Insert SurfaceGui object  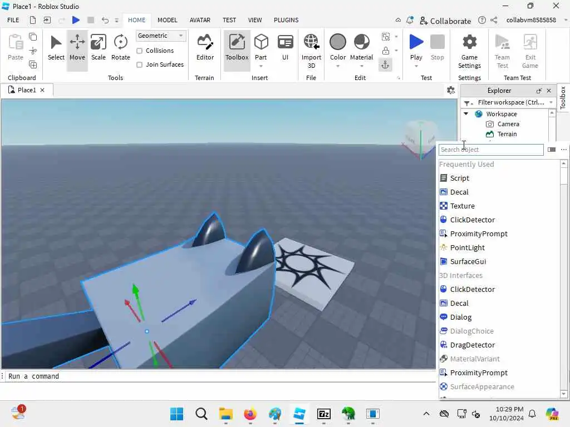point(468,261)
